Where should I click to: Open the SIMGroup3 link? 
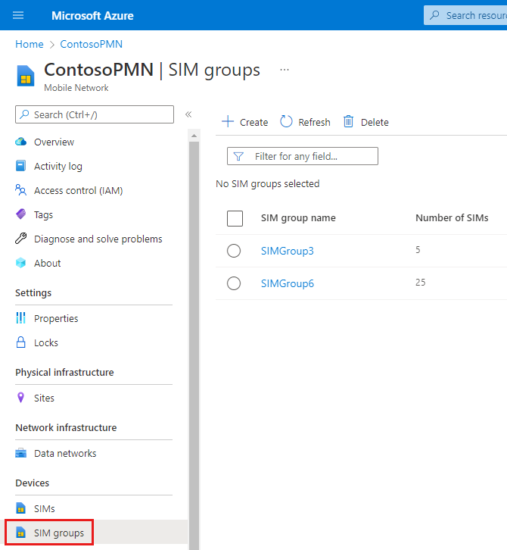(x=288, y=251)
